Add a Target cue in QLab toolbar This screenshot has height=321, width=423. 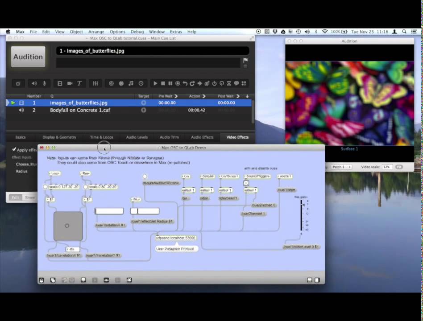point(207,83)
